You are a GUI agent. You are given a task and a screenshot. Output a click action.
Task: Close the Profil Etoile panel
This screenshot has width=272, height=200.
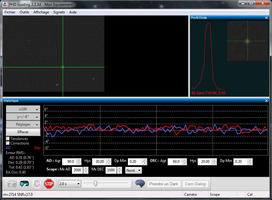266,18
